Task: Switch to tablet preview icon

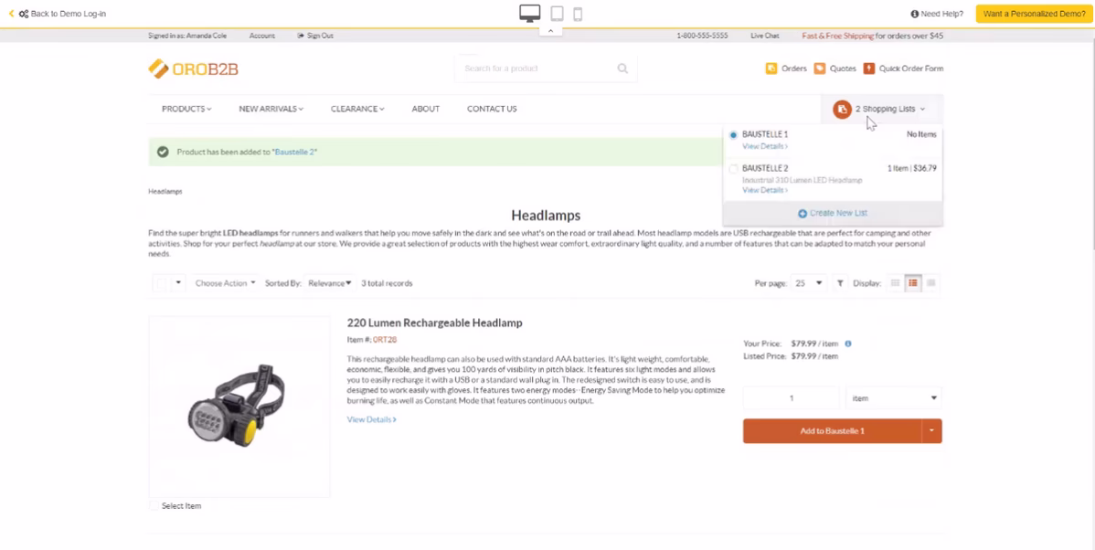Action: tap(557, 14)
